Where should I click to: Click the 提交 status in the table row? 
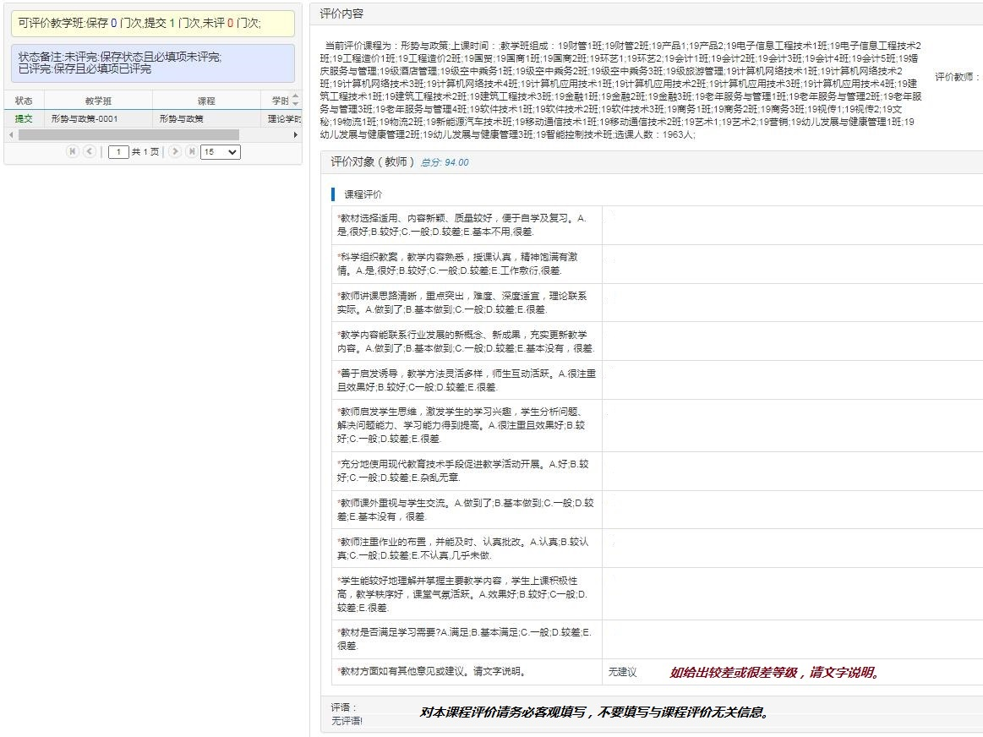click(x=24, y=119)
